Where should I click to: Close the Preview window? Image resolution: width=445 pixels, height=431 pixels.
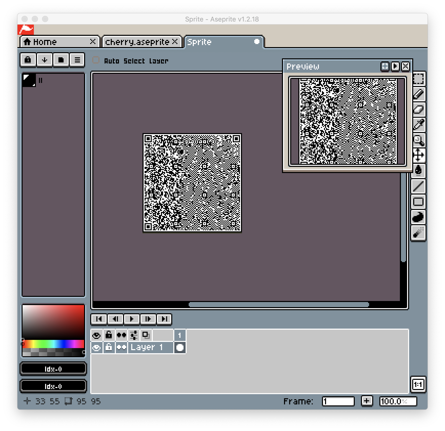tap(406, 67)
